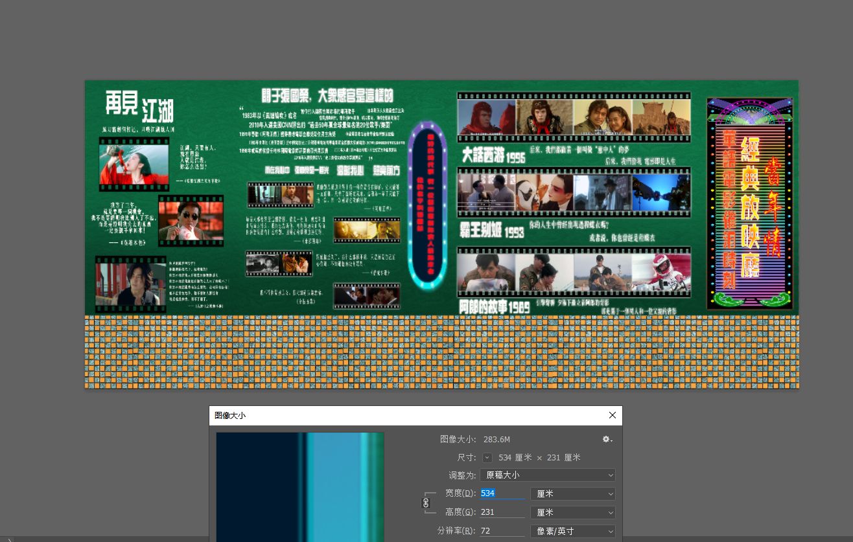Screen dimensions: 853x542
Task: Click the 分辨率(R): label
Action: 457,531
